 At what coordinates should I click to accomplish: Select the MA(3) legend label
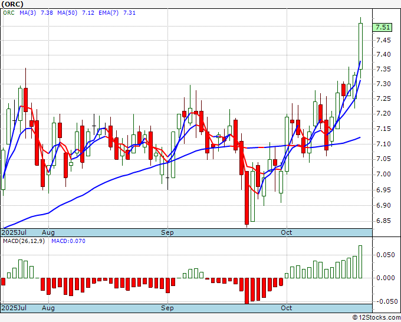pyautogui.click(x=28, y=13)
